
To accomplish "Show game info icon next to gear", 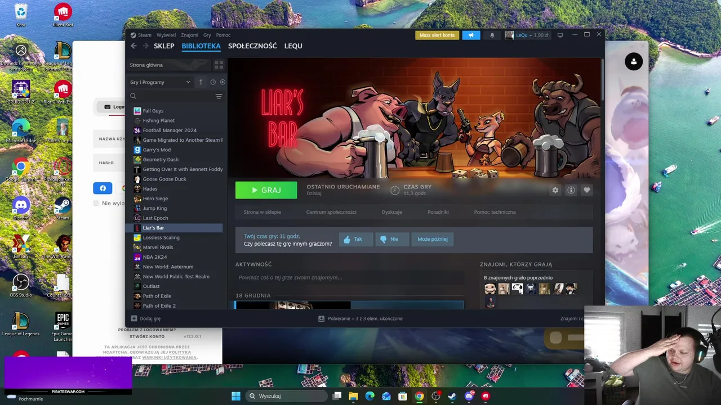I will [571, 190].
